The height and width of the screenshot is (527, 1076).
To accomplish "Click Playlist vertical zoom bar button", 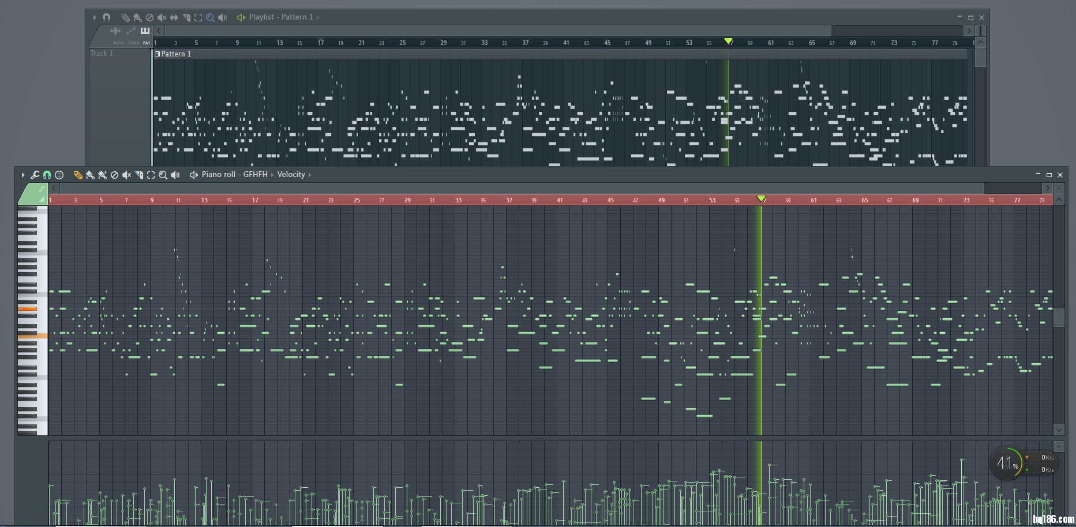I will tap(980, 31).
